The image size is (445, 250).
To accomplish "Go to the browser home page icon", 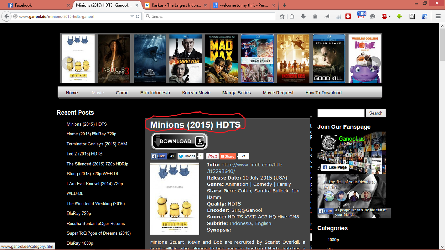I will pyautogui.click(x=315, y=16).
